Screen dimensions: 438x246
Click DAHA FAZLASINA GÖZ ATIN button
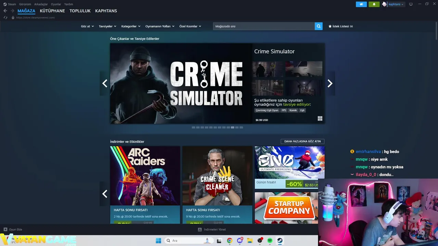(302, 141)
